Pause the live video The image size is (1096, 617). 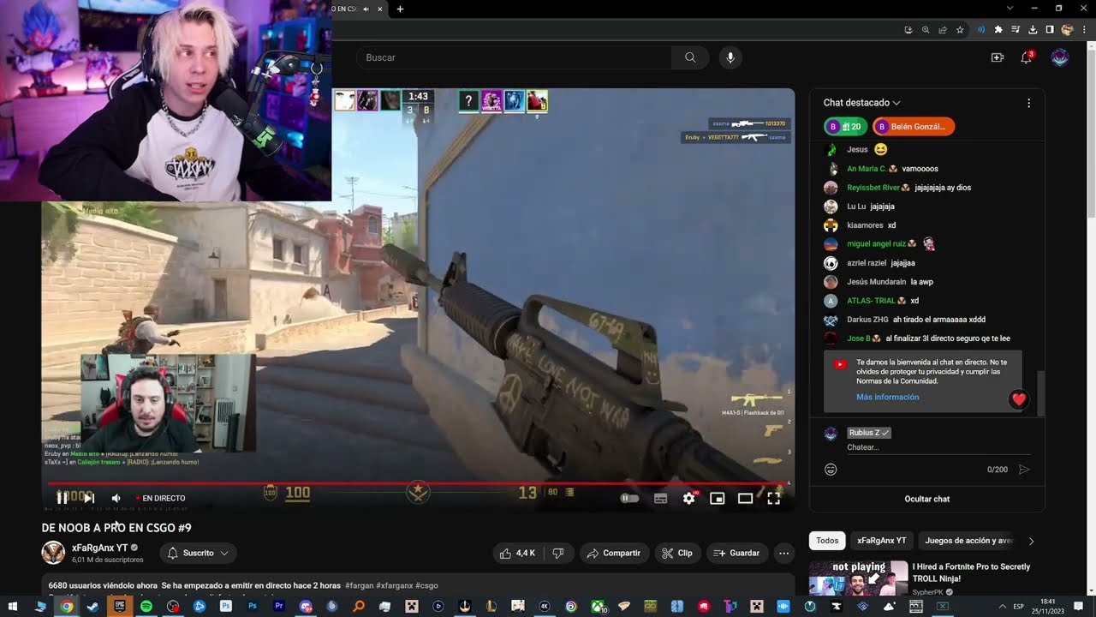pos(62,498)
